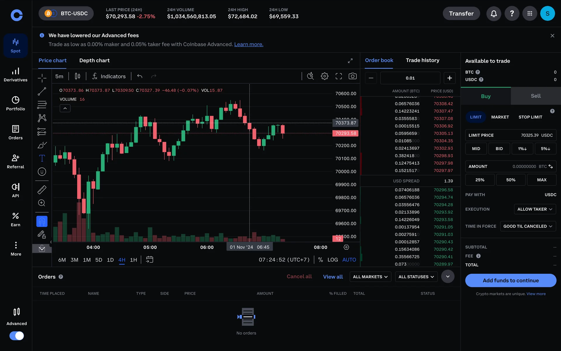This screenshot has width=561, height=351.
Task: Toggle LOG scale on the chart
Action: pos(333,260)
